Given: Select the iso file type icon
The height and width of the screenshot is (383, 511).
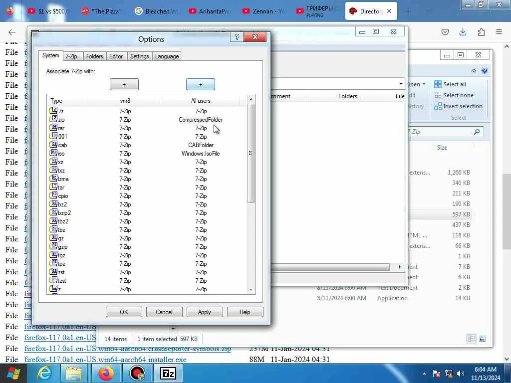Looking at the screenshot, I should point(53,153).
